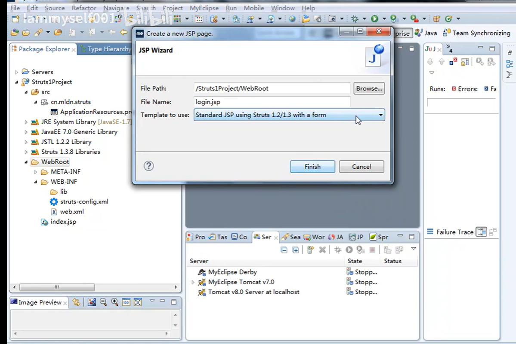Screen dimensions: 516x344
Task: Switch to the Java perspective
Action: click(x=426, y=33)
